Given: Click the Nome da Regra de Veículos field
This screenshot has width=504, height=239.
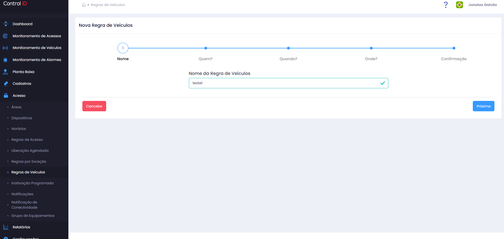Looking at the screenshot, I should coord(288,83).
